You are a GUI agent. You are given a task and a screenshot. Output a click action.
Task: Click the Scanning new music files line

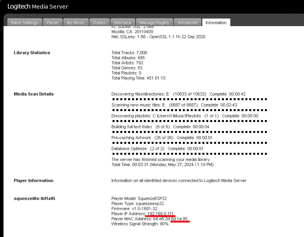(174, 105)
